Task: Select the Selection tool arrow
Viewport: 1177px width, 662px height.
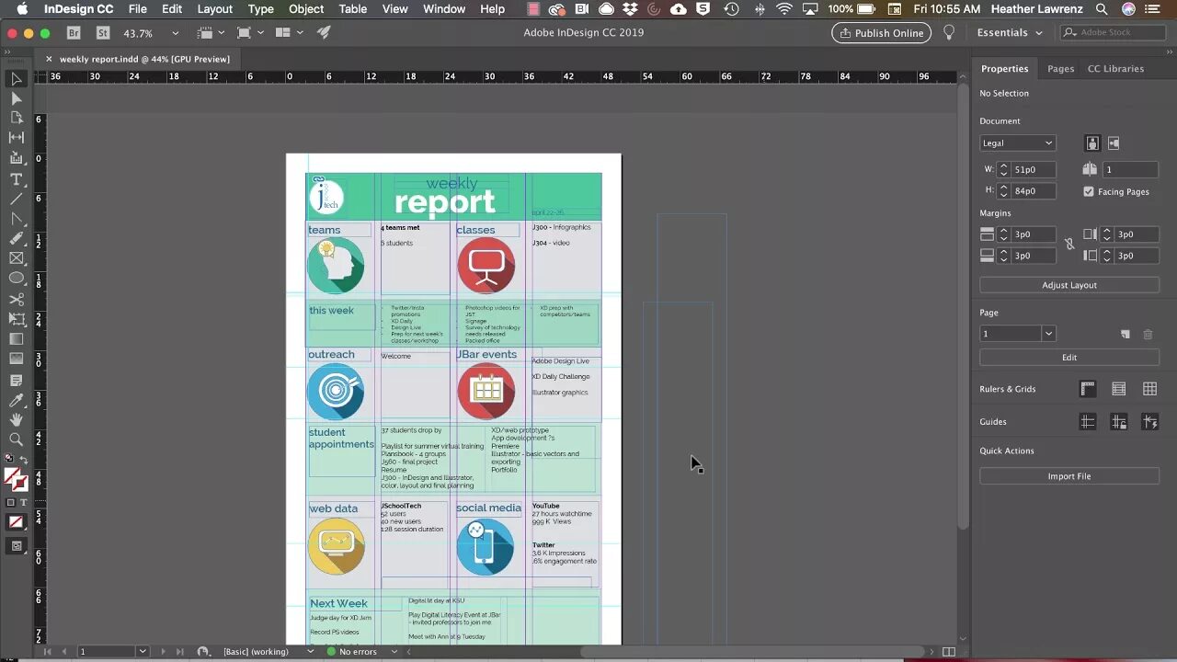Action: click(x=16, y=79)
